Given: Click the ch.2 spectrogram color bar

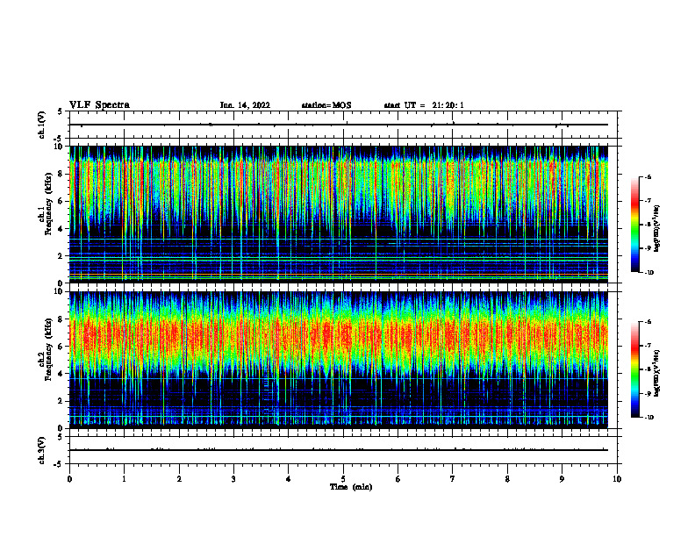Looking at the screenshot, I should click(634, 369).
